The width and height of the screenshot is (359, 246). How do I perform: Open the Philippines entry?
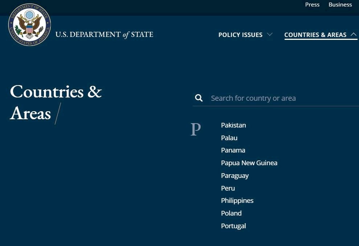coord(237,201)
